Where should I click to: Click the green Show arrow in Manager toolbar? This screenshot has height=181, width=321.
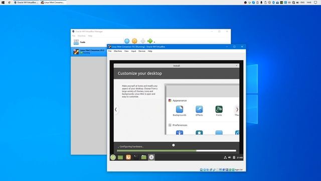tap(150, 41)
